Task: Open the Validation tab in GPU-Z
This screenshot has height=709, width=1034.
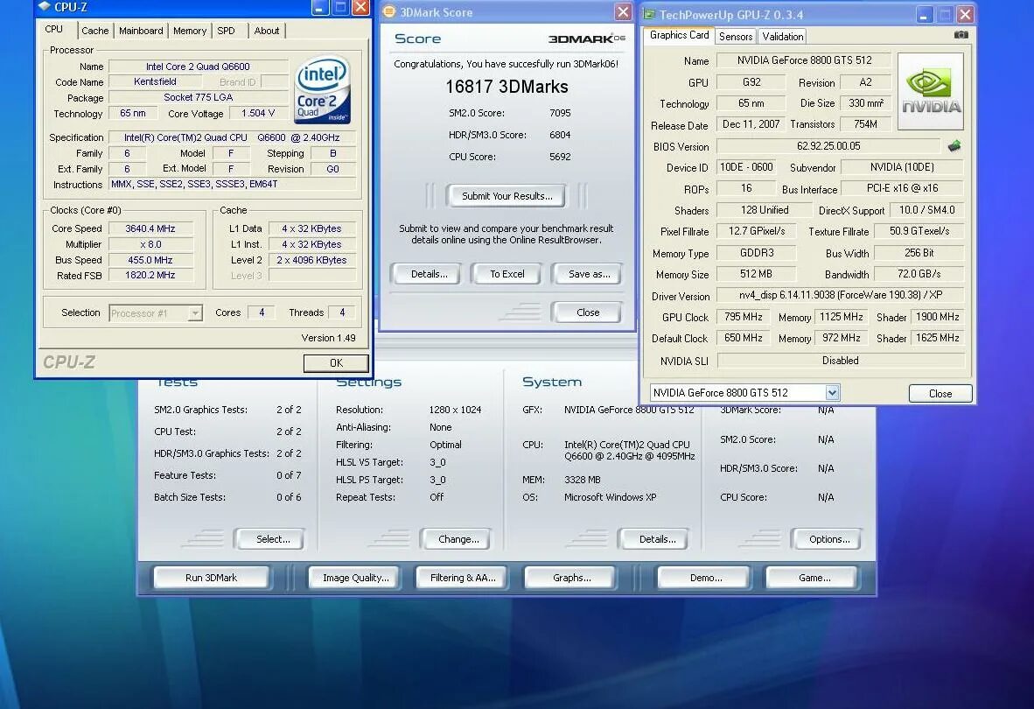Action: click(x=783, y=36)
